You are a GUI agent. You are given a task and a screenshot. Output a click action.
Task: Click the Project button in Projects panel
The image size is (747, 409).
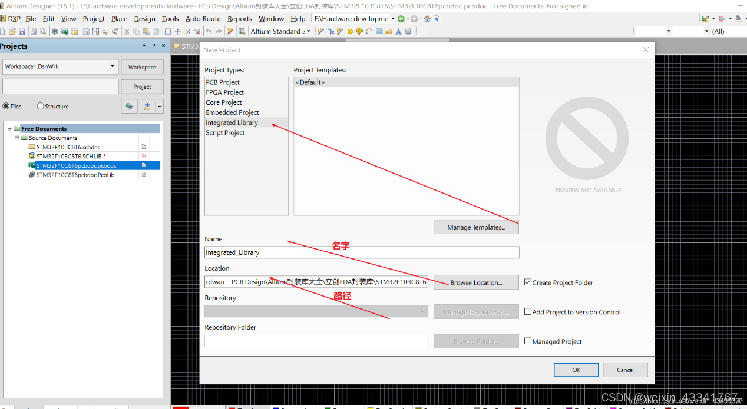[x=142, y=87]
